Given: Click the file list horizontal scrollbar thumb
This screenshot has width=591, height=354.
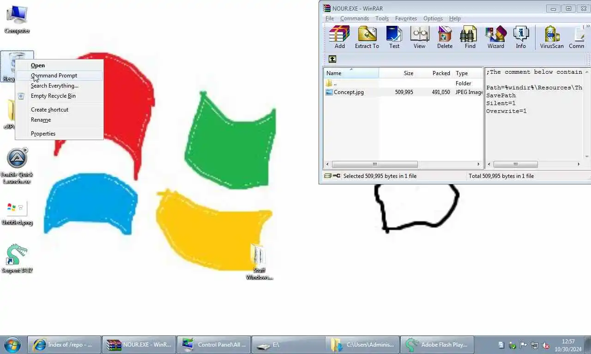Looking at the screenshot, I should pos(374,164).
